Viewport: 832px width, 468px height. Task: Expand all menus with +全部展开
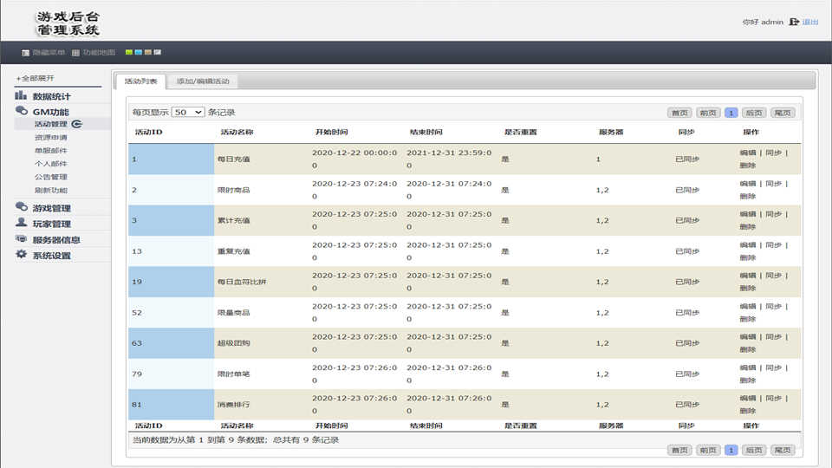tap(35, 79)
